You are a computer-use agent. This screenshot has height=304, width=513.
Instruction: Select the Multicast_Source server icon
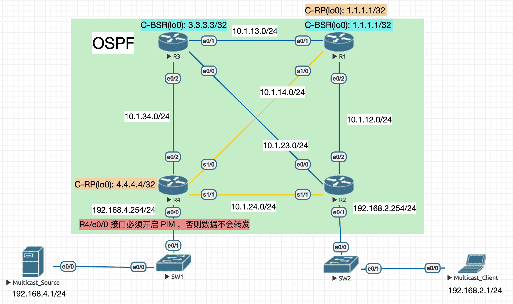pos(33,262)
